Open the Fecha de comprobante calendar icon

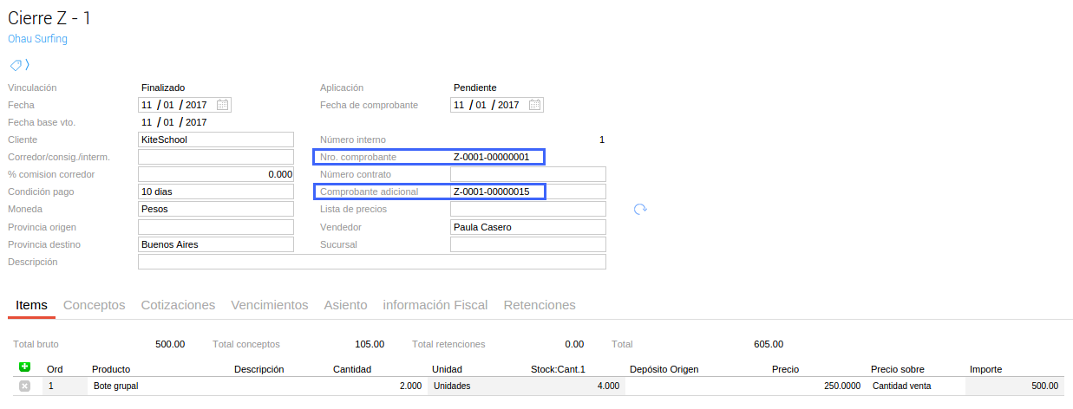pyautogui.click(x=535, y=105)
